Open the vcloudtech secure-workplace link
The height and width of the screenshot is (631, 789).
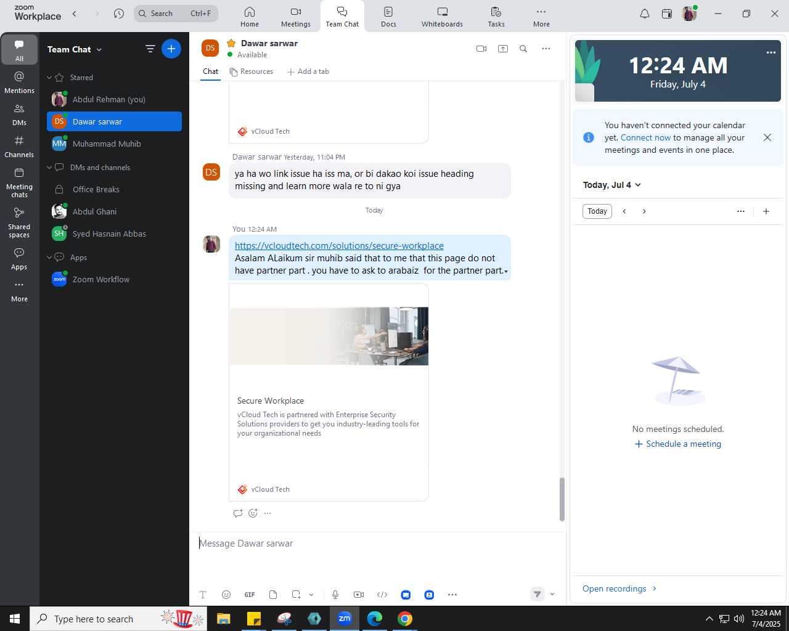click(x=339, y=246)
